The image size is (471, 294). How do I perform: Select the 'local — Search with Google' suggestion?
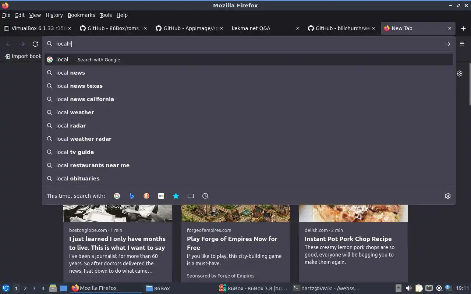point(249,60)
